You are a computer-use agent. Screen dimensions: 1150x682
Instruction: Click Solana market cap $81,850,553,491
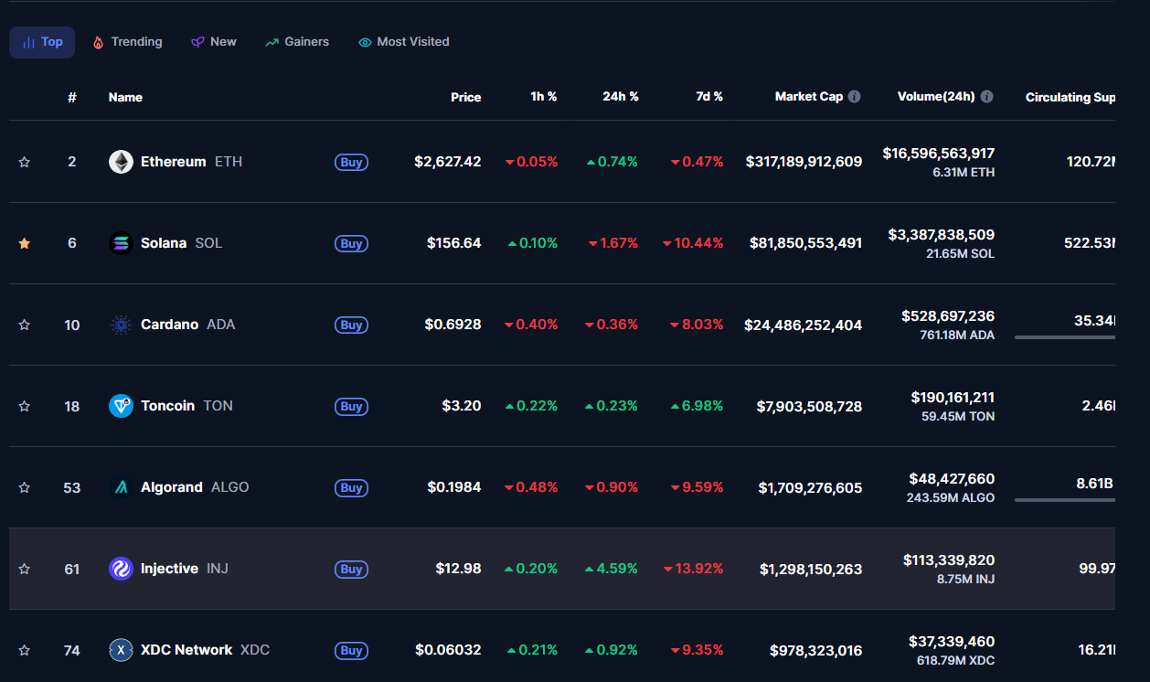(x=805, y=243)
